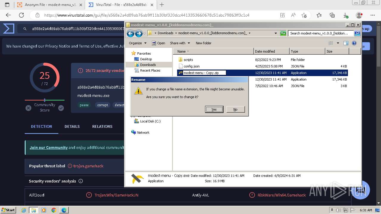Viewport: 381px width, 214px height.
Task: Open DETAILS tab on VirusTotal
Action: [x=72, y=126]
